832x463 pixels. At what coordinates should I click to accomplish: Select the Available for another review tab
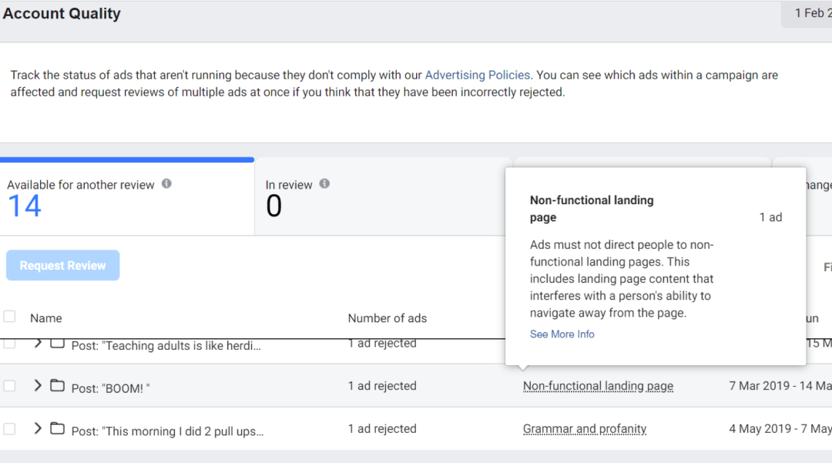(127, 196)
